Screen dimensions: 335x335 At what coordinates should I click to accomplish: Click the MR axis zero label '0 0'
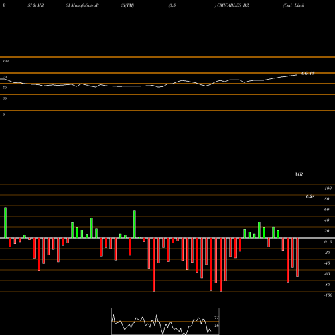pos(328,242)
